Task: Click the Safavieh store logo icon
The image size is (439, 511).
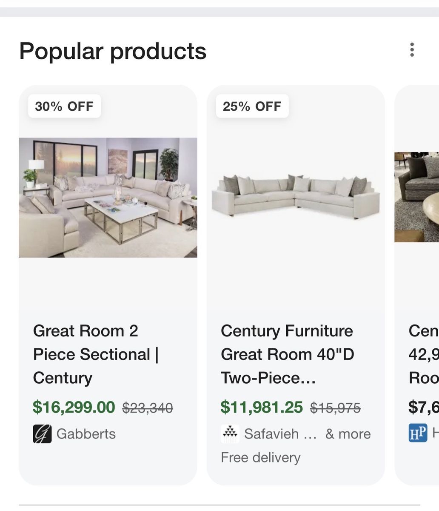Action: tap(230, 434)
